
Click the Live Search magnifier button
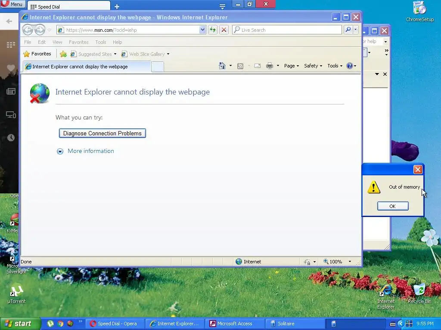[x=348, y=30]
